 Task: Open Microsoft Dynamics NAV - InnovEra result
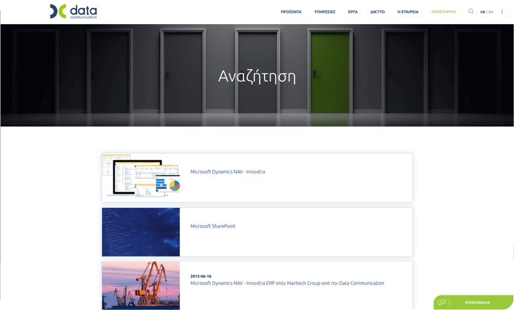[x=228, y=172]
